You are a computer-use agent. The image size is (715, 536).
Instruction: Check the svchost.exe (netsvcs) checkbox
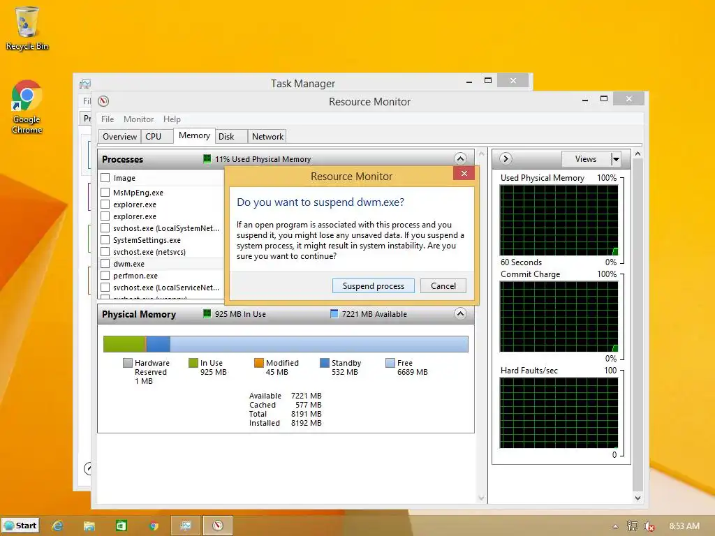[105, 251]
